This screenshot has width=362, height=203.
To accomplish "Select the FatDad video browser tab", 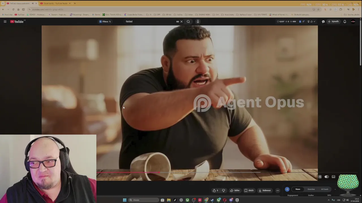I will (21, 3).
